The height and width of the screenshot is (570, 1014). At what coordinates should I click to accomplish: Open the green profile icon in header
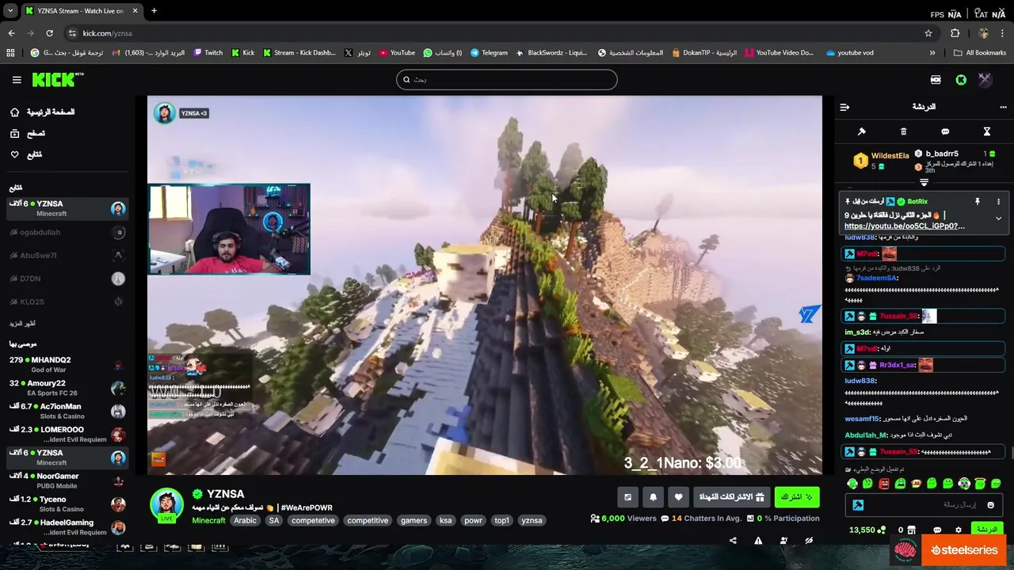(x=961, y=80)
